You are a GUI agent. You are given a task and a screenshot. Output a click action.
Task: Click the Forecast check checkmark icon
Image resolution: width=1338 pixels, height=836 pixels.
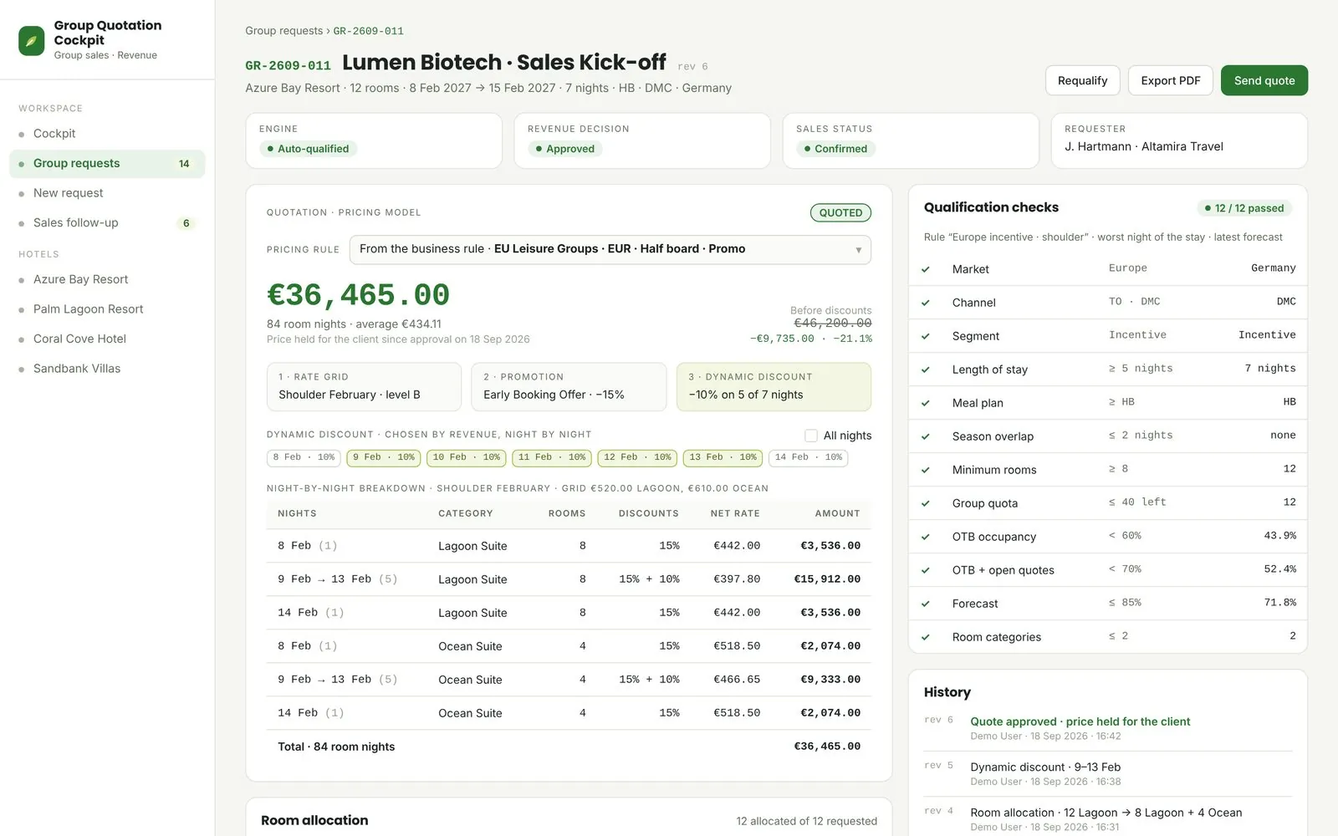(x=926, y=604)
